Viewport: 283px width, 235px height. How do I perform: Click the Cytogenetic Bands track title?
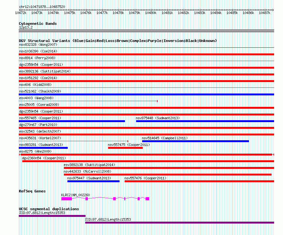pos(38,24)
